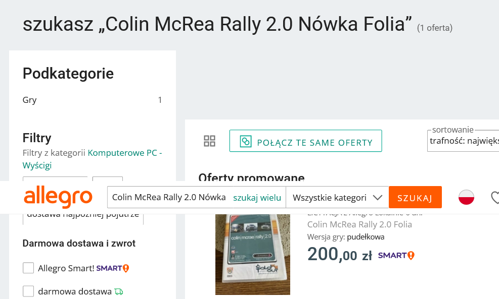Screen dimensions: 499x299
Task: Click the search query input field
Action: pyautogui.click(x=168, y=197)
